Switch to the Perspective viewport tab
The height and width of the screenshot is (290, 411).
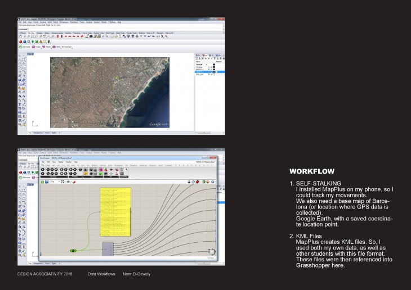38,134
